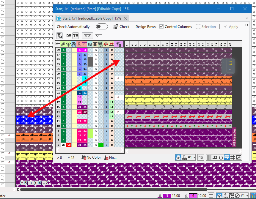
Task: Expand the tab list chevron
Action: [x=247, y=18]
